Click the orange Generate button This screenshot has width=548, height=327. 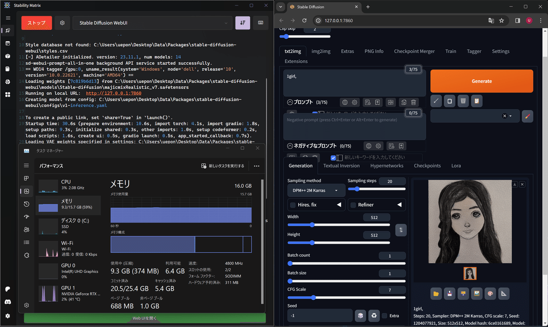coord(482,81)
